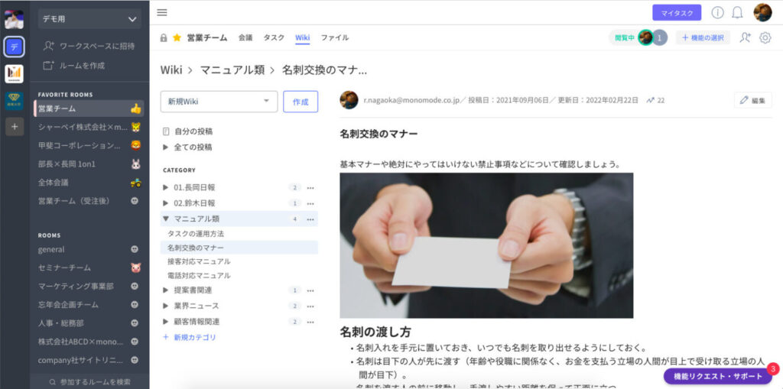Image resolution: width=783 pixels, height=389 pixels.
Task: Open 機能リクエスト・サポート button
Action: [717, 376]
